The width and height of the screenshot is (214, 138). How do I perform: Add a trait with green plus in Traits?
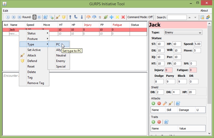153,122
